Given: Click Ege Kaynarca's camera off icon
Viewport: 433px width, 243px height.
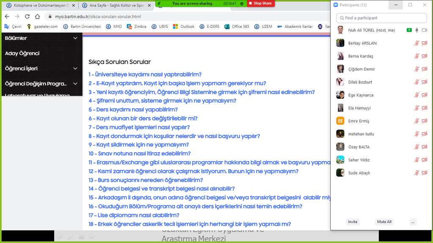Looking at the screenshot, I should [x=425, y=95].
